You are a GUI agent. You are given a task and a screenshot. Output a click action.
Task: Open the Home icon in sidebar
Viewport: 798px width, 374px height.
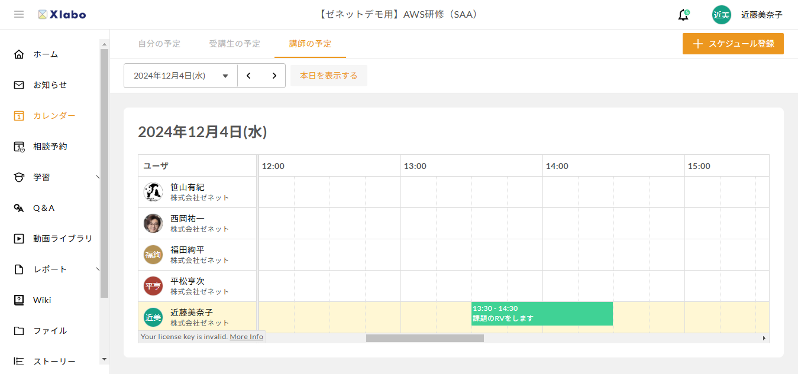point(19,54)
